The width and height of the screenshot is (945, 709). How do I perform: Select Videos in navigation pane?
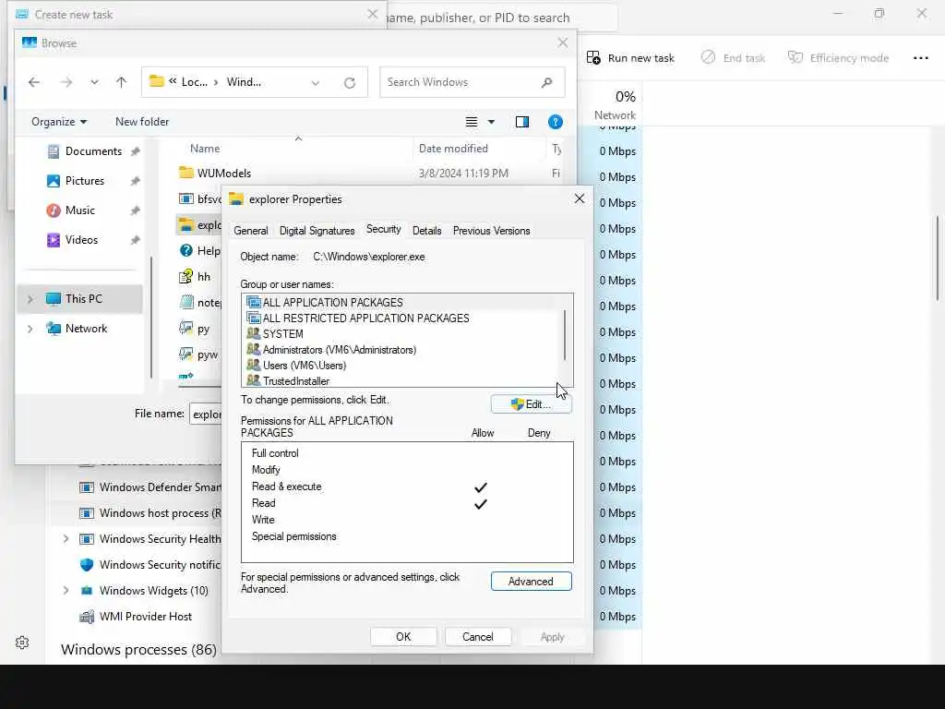[81, 240]
